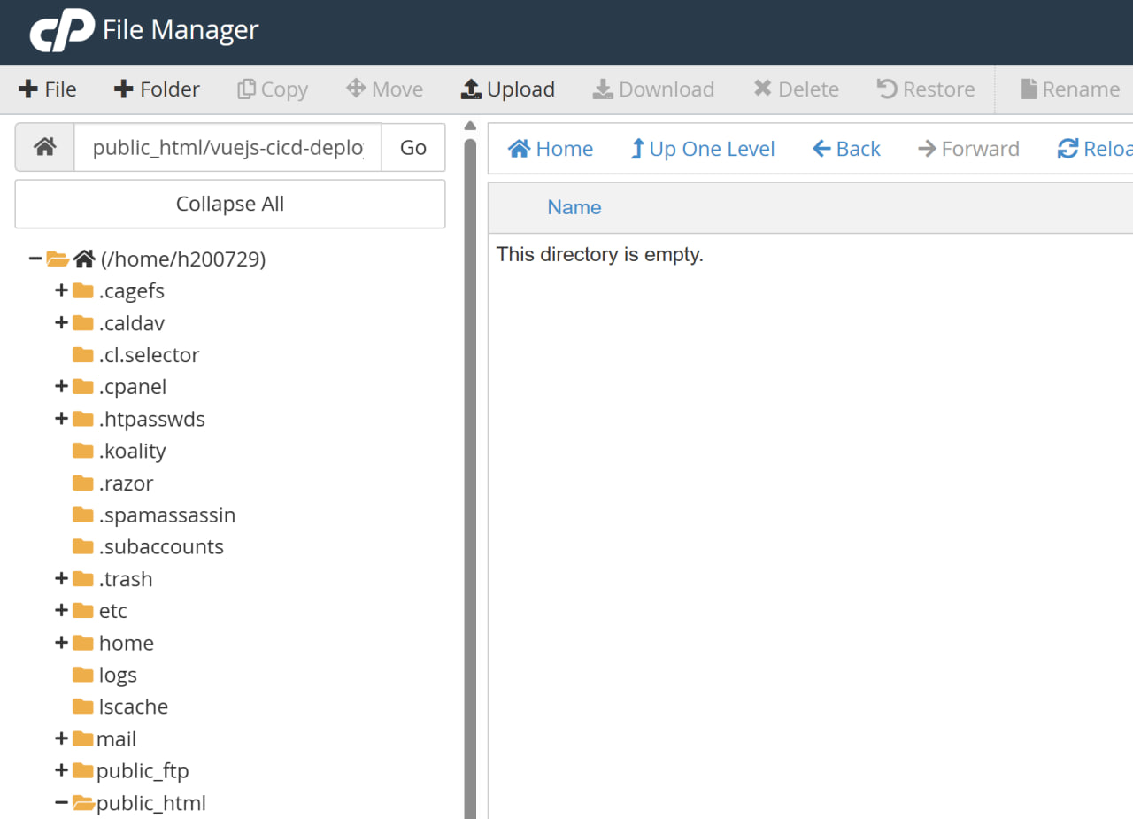Click the folder tree vertical scrollbar

click(x=470, y=478)
